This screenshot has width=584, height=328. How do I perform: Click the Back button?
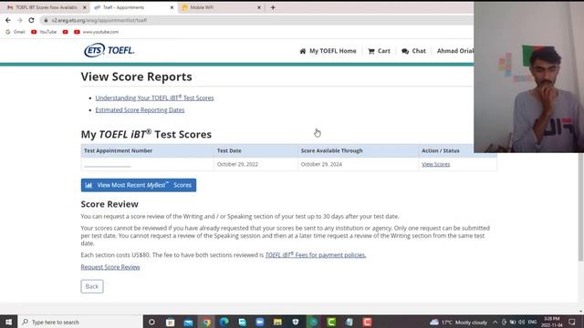(x=92, y=286)
